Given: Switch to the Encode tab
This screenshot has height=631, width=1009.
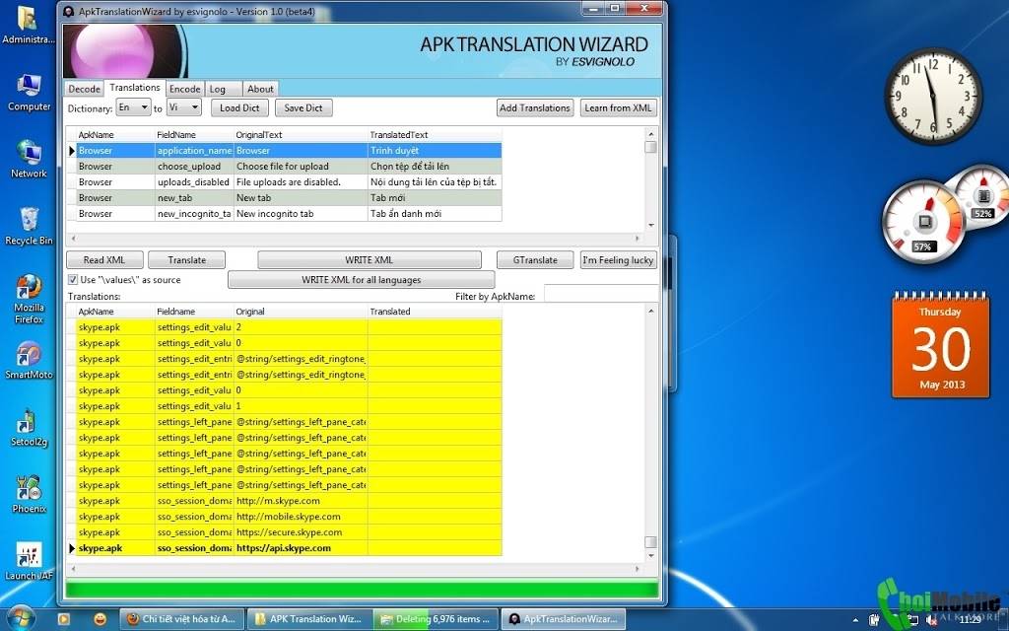Looking at the screenshot, I should click(185, 89).
